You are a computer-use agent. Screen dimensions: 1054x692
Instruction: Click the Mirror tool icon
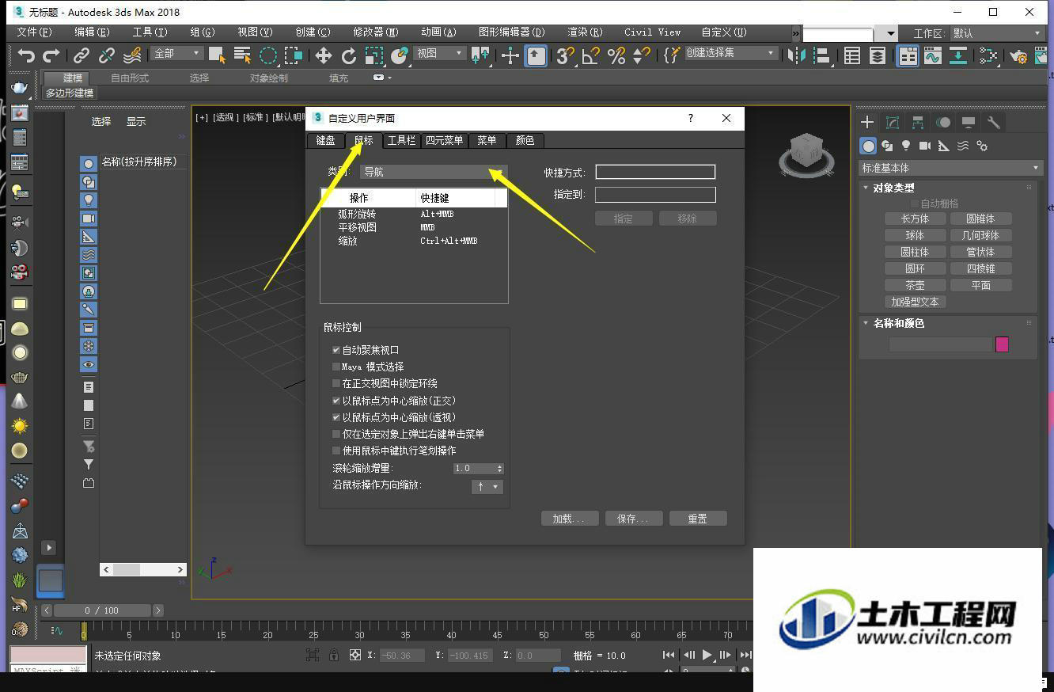pos(798,55)
